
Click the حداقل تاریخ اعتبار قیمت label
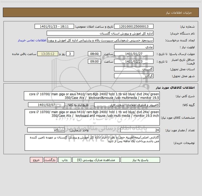[x=183, y=62]
